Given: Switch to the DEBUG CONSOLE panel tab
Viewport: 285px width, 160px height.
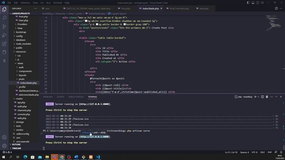Looking at the screenshot, I should pyautogui.click(x=76, y=97).
